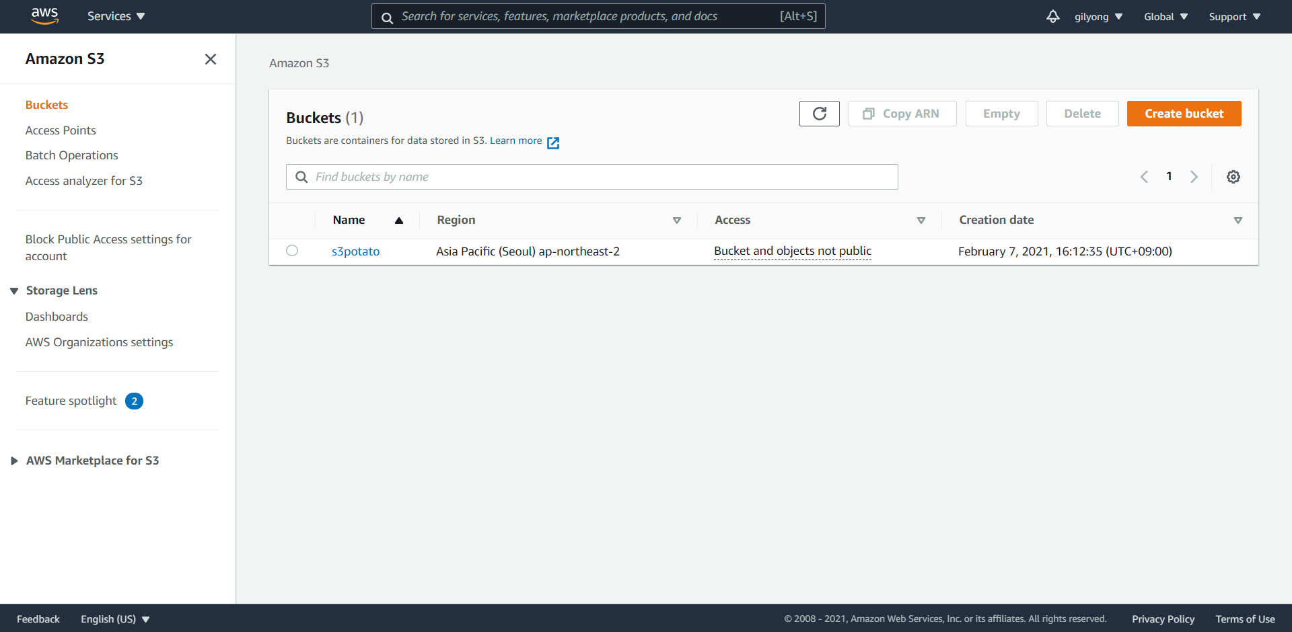Open the Terms of Use link

click(1245, 619)
